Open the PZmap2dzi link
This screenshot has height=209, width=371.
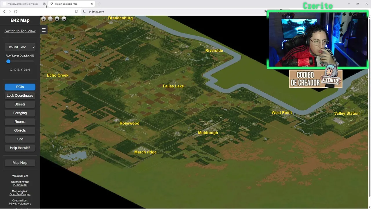(x=20, y=185)
